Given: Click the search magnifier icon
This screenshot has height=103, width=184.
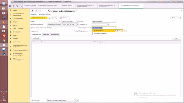Looking at the screenshot, I should (21, 6).
